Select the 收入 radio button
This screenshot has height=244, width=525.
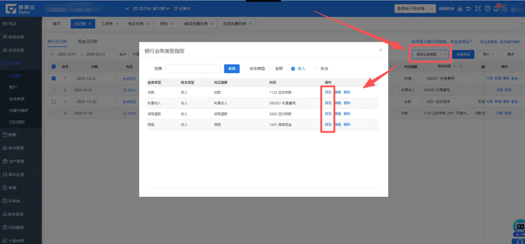[x=293, y=69]
